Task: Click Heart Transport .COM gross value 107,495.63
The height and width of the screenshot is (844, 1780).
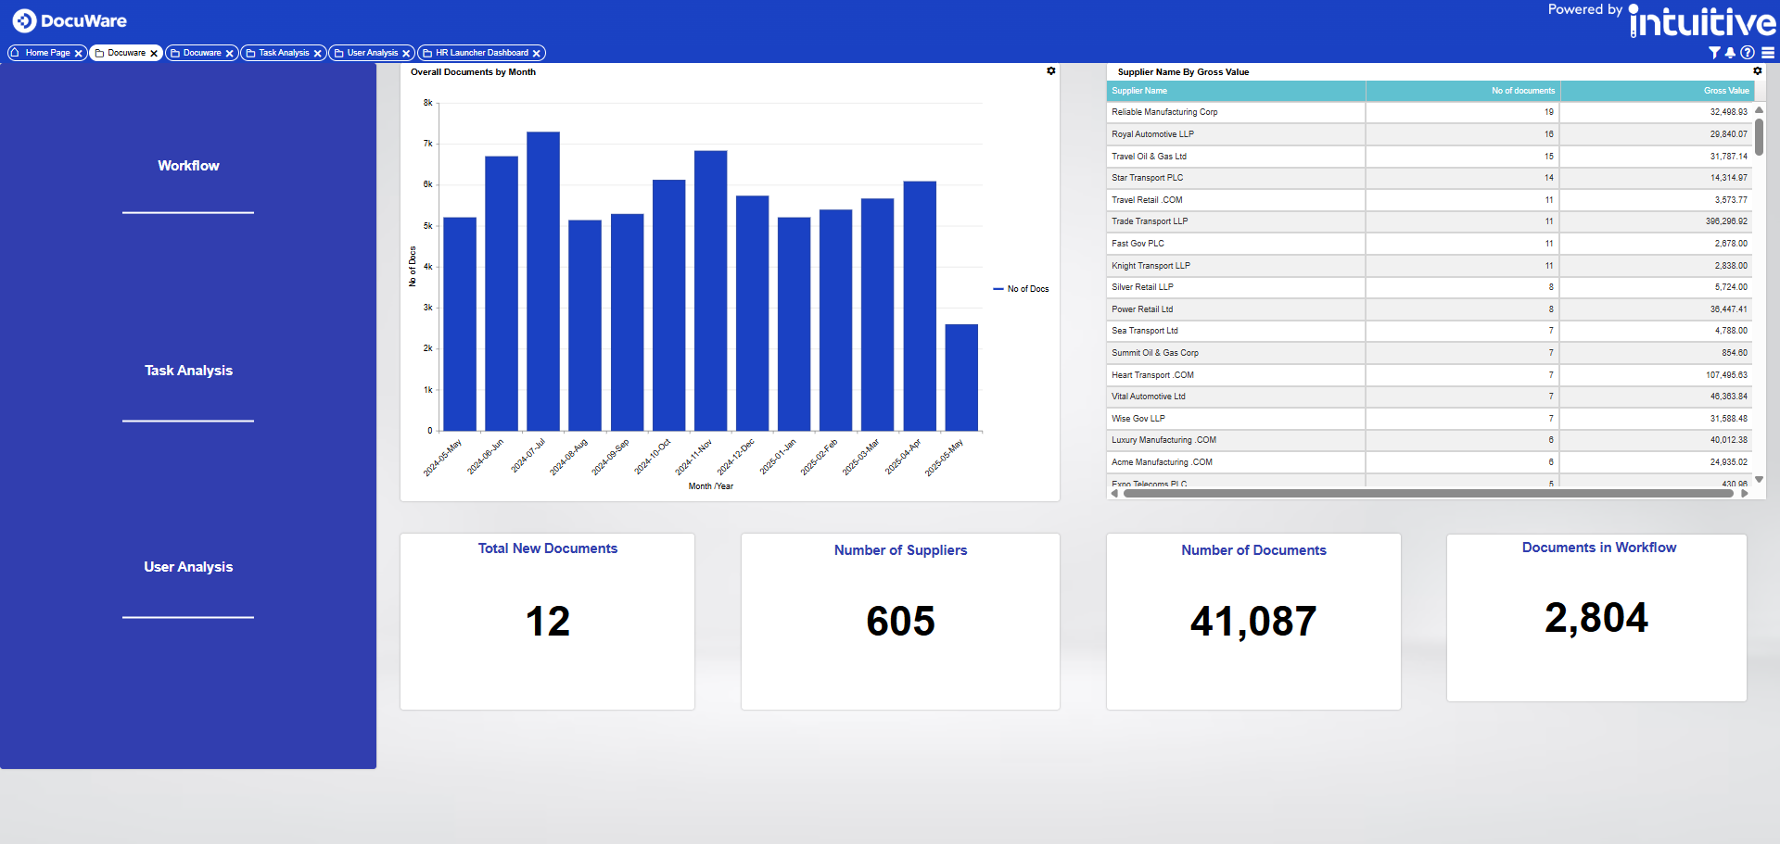Action: 1726,375
